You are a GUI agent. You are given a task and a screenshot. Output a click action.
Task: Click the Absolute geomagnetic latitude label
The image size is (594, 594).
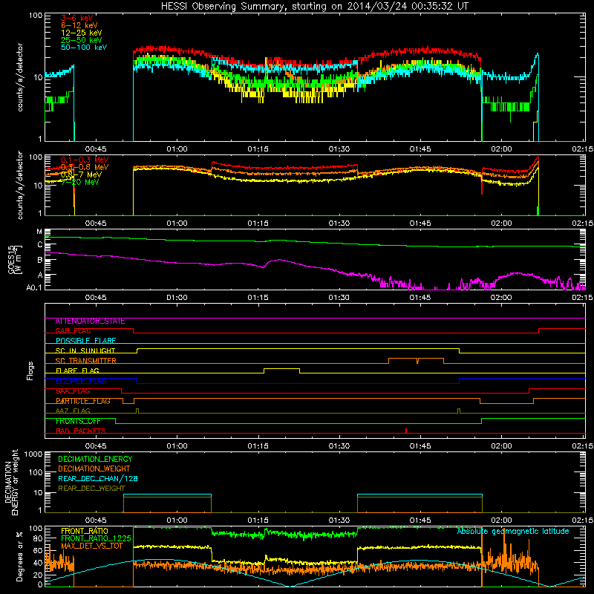513,532
